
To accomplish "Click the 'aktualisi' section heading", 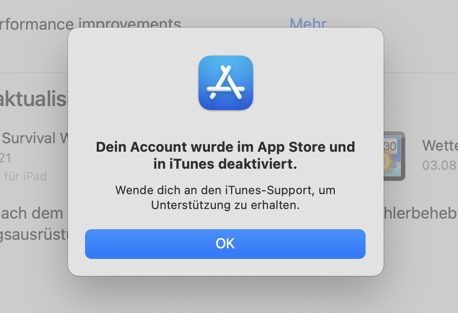I will pos(34,99).
